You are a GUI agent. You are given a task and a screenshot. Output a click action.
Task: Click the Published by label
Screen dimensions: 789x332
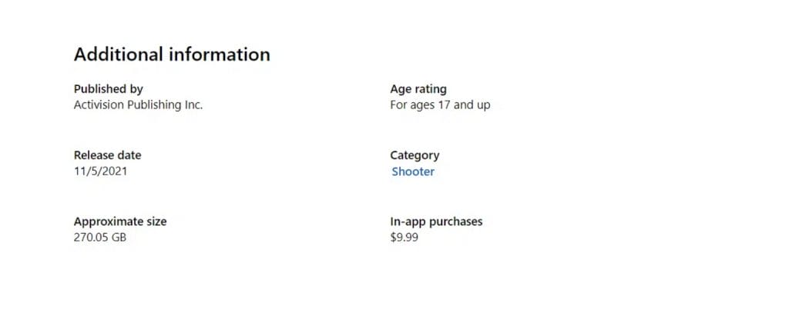[x=108, y=89]
